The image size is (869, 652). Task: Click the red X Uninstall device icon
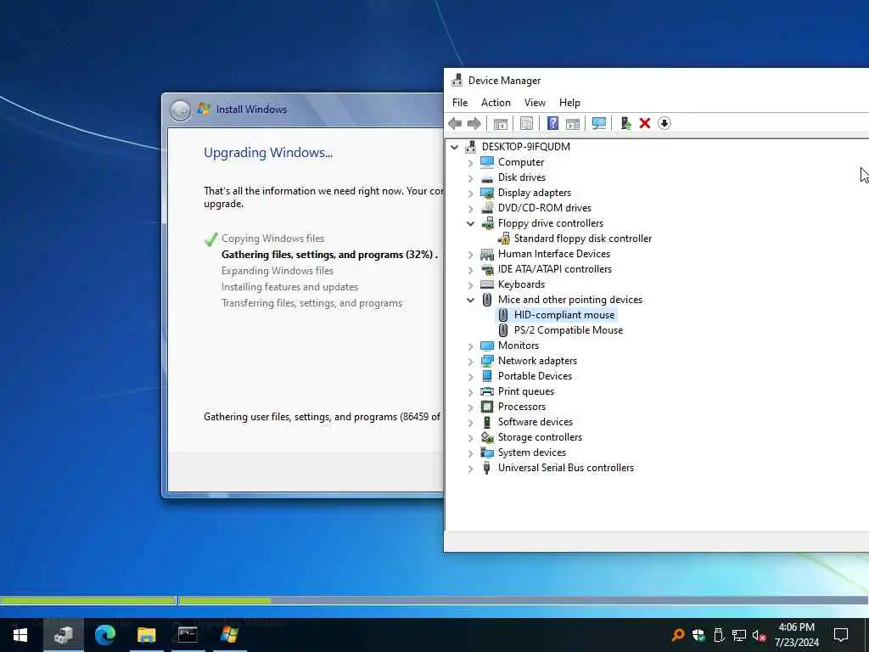(x=645, y=123)
